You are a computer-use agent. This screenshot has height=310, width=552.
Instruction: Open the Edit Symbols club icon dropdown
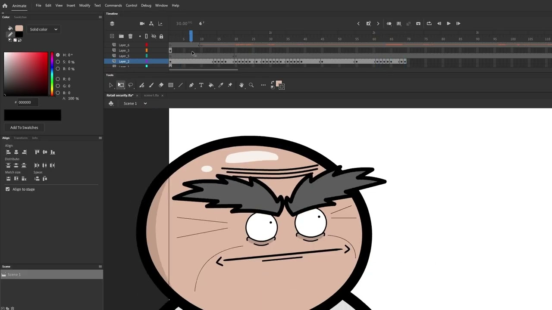(111, 103)
